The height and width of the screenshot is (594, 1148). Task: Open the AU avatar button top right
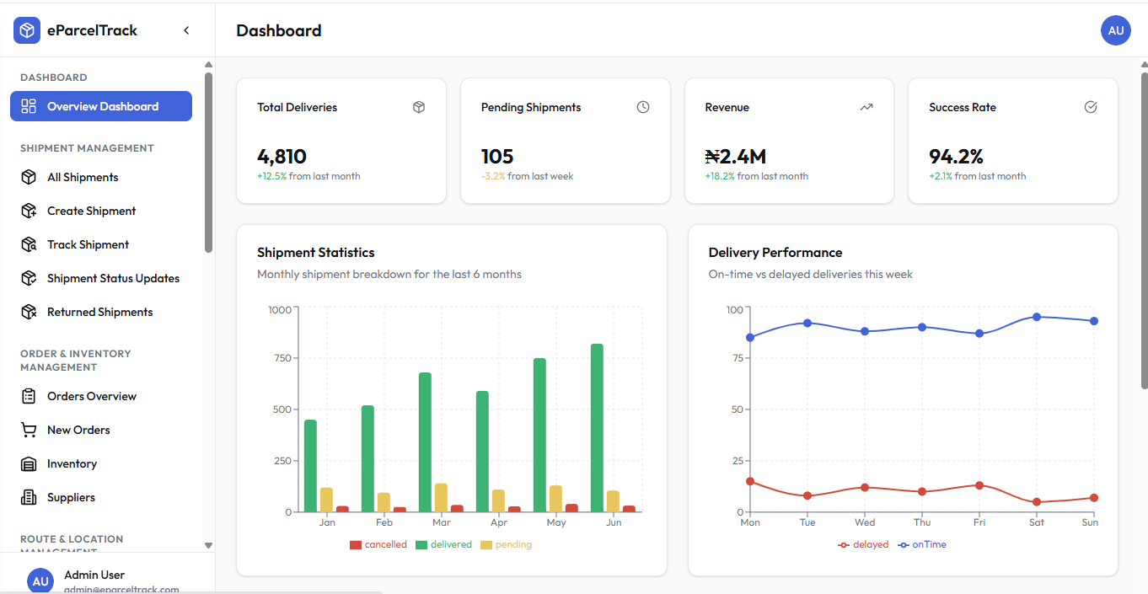pyautogui.click(x=1116, y=30)
